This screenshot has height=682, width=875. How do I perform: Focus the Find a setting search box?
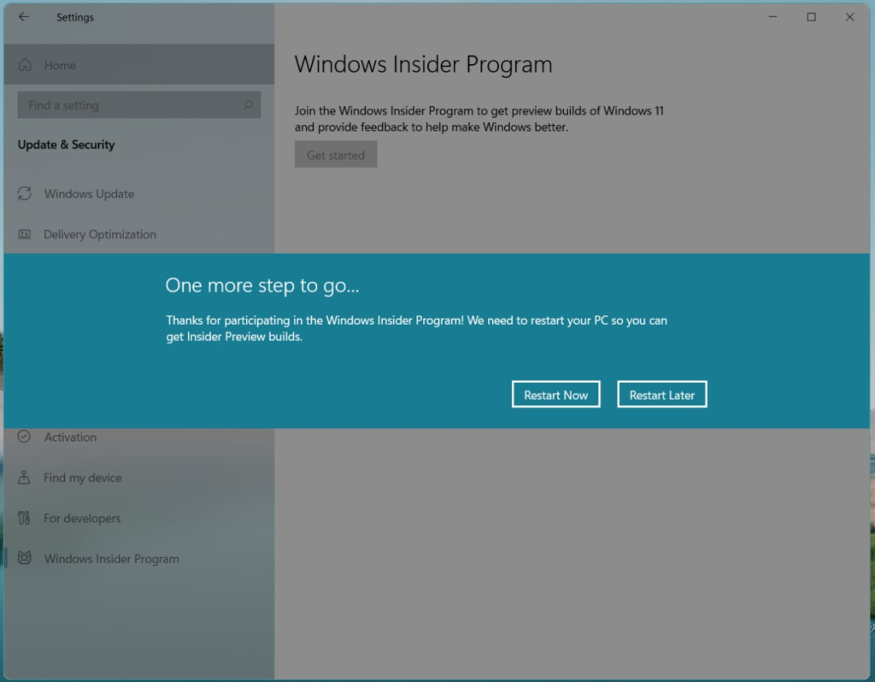point(139,105)
